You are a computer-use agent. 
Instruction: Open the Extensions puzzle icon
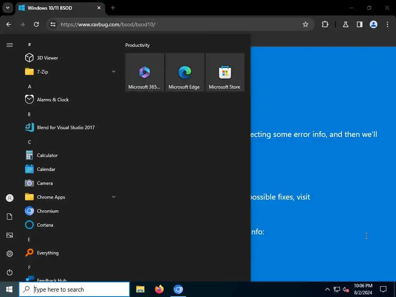pos(325,24)
